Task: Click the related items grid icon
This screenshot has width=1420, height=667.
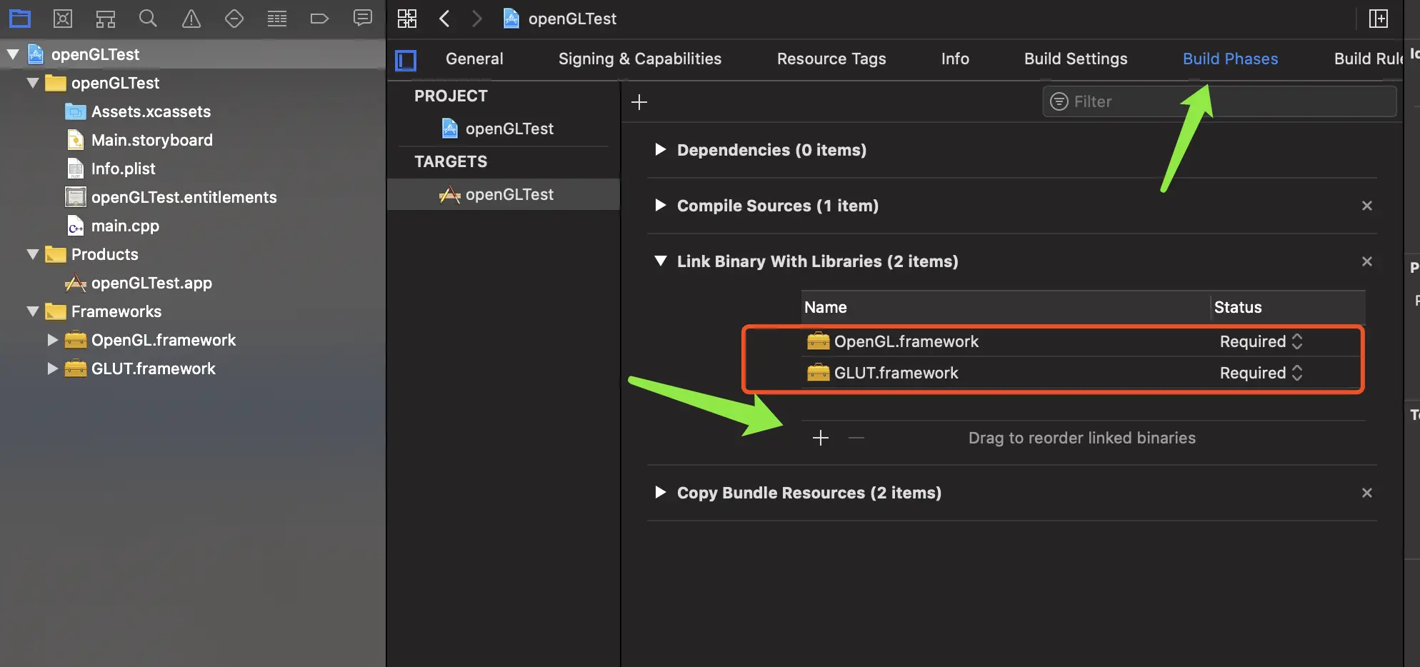Action: click(407, 19)
